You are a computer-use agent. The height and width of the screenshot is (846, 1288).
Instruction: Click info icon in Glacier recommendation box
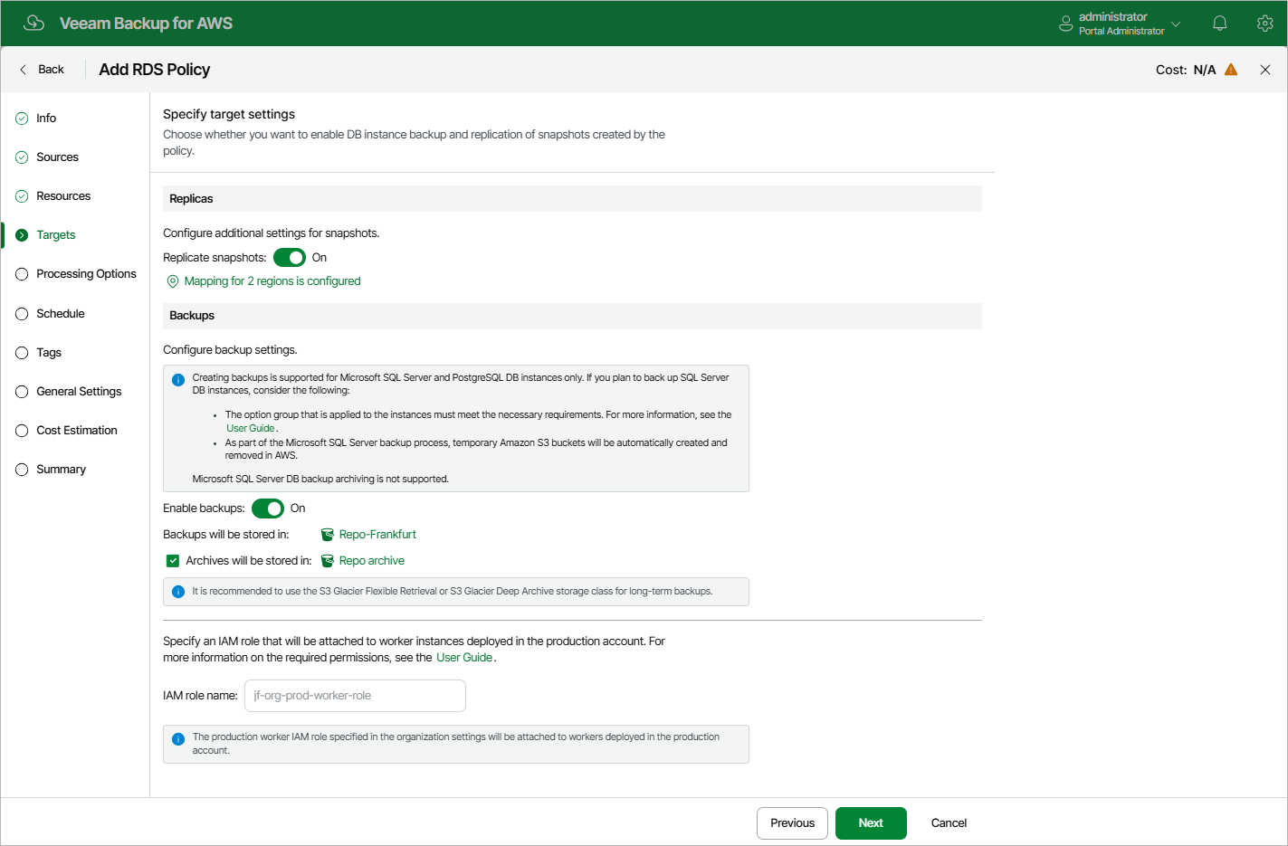[x=178, y=592]
